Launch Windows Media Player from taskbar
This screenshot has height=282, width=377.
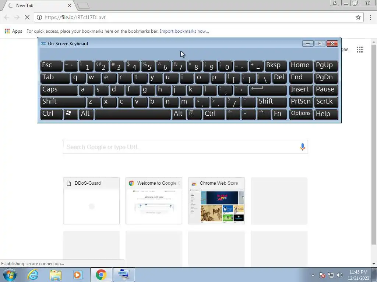pos(78,275)
